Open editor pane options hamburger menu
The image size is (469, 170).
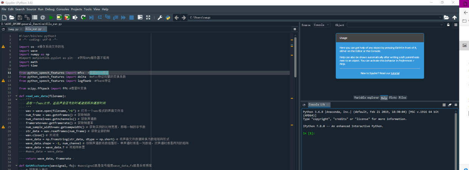click(295, 29)
